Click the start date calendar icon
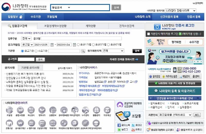Screen dimensions: 206x134 click(52, 44)
